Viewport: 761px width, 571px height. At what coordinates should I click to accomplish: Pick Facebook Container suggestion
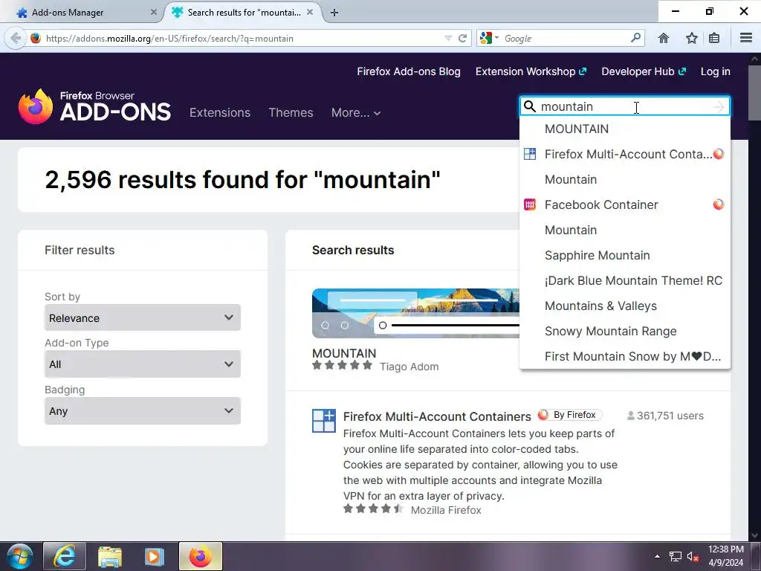pos(624,204)
